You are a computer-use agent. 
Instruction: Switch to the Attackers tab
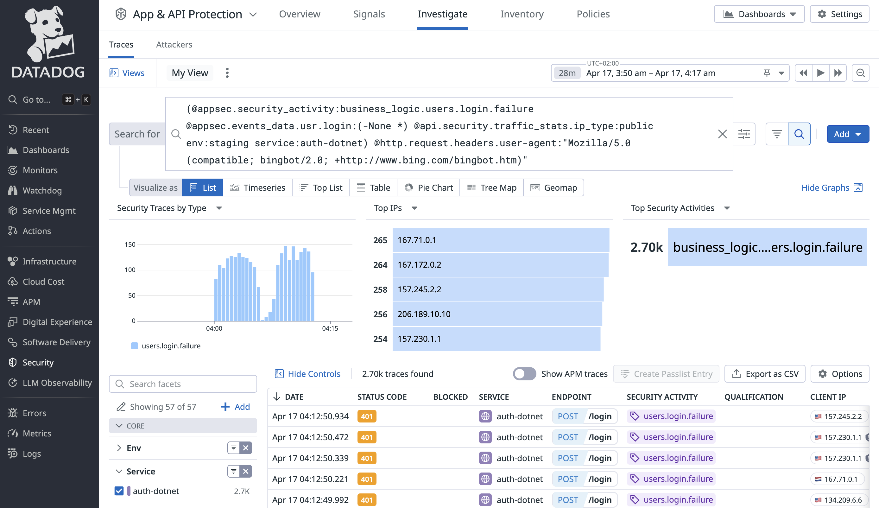pyautogui.click(x=174, y=45)
